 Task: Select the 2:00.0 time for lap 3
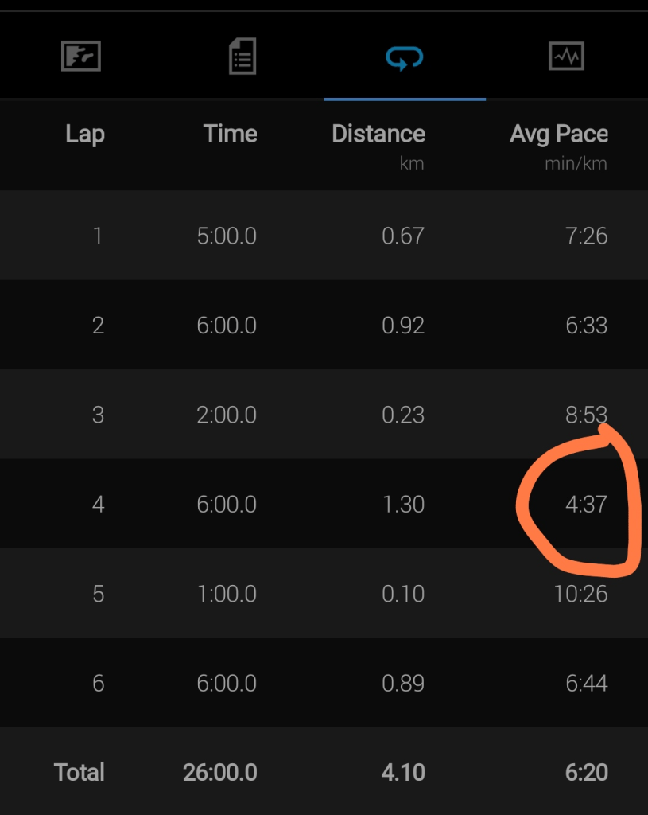[x=227, y=415]
